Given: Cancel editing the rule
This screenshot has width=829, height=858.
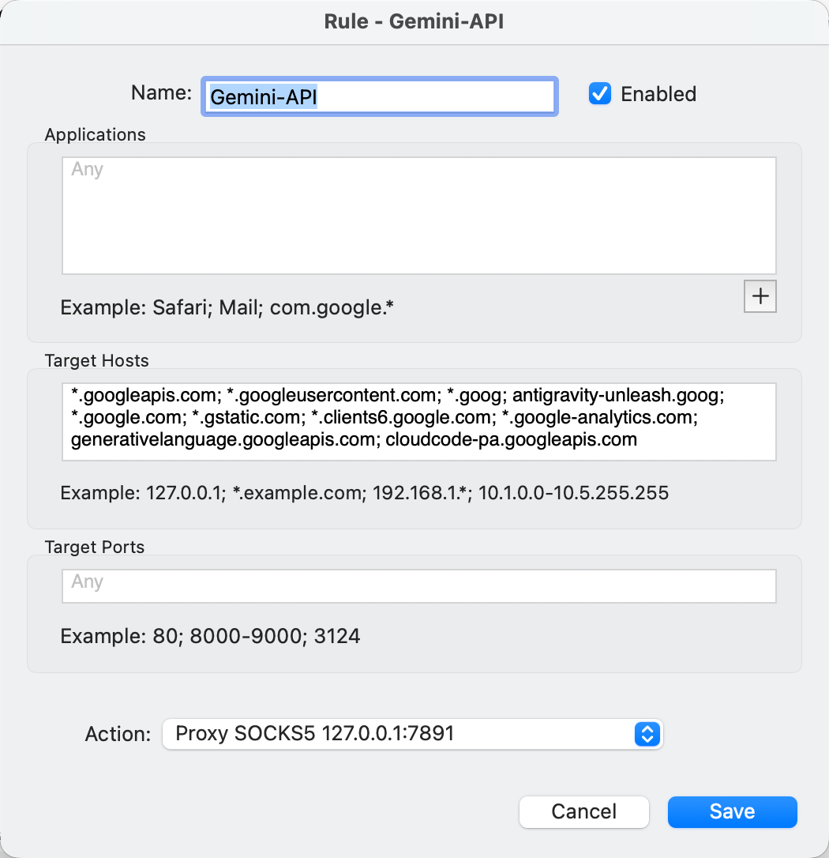Looking at the screenshot, I should click(x=583, y=811).
